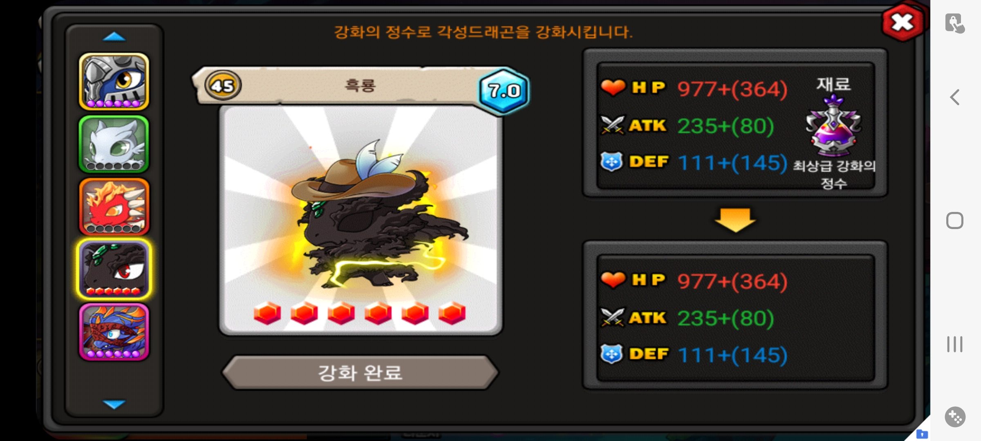Click the yellow downward arrow between stat panels
Image resolution: width=981 pixels, height=441 pixels.
[x=735, y=220]
